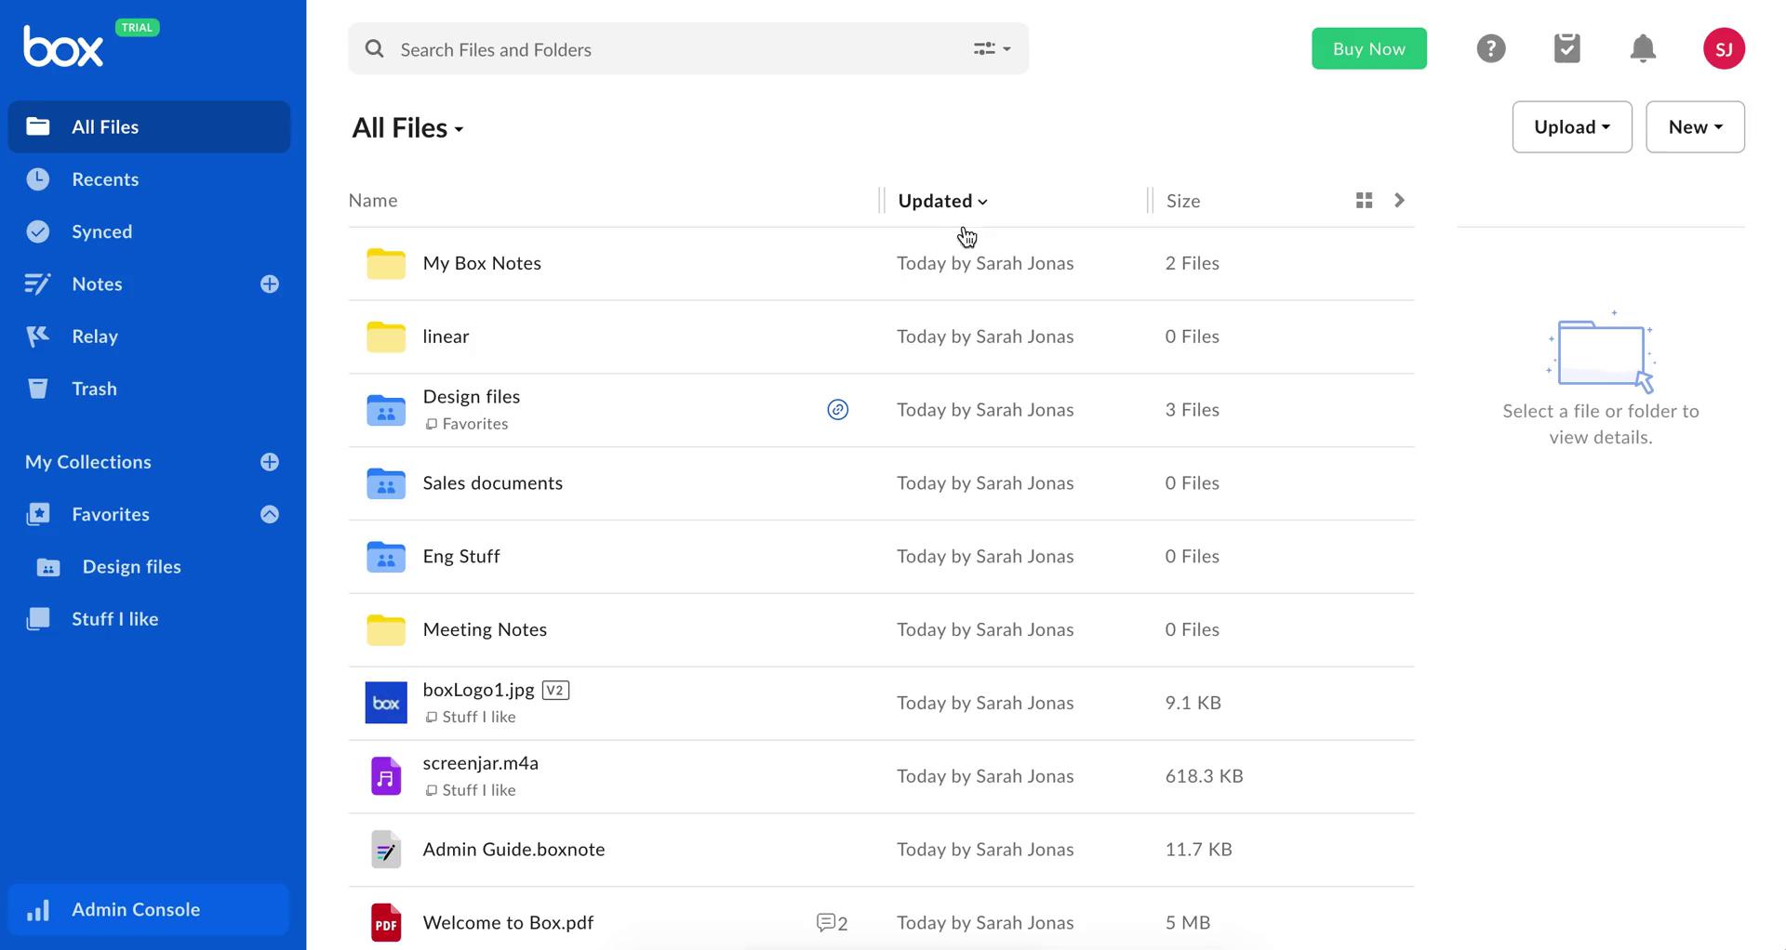Click My Collections heading
The image size is (1786, 950).
tap(88, 462)
